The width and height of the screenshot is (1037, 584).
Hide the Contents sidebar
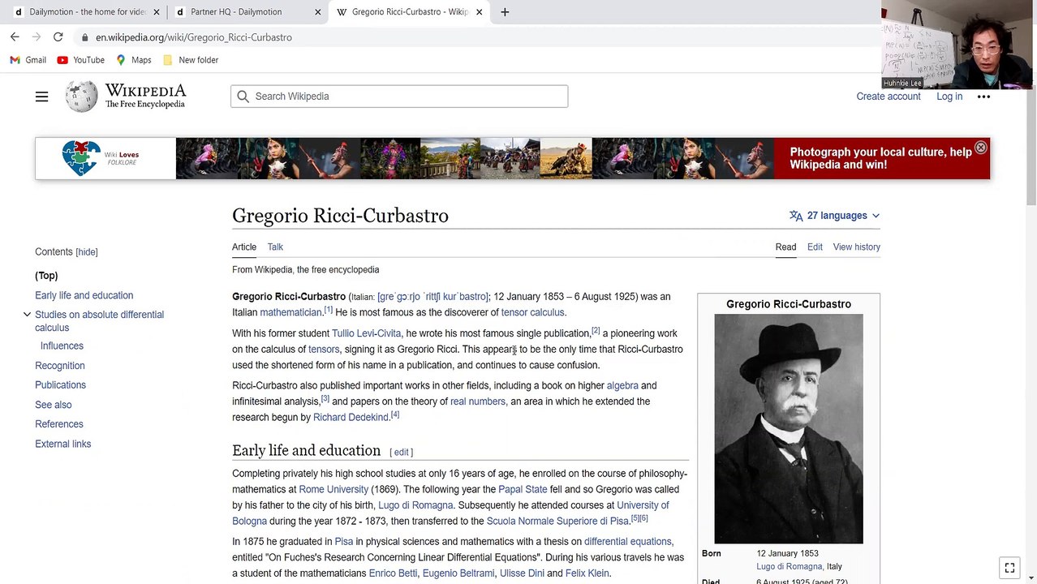pos(87,252)
